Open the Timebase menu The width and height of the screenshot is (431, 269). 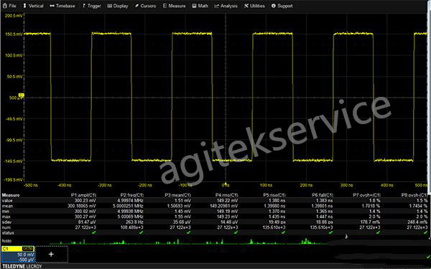[62, 6]
